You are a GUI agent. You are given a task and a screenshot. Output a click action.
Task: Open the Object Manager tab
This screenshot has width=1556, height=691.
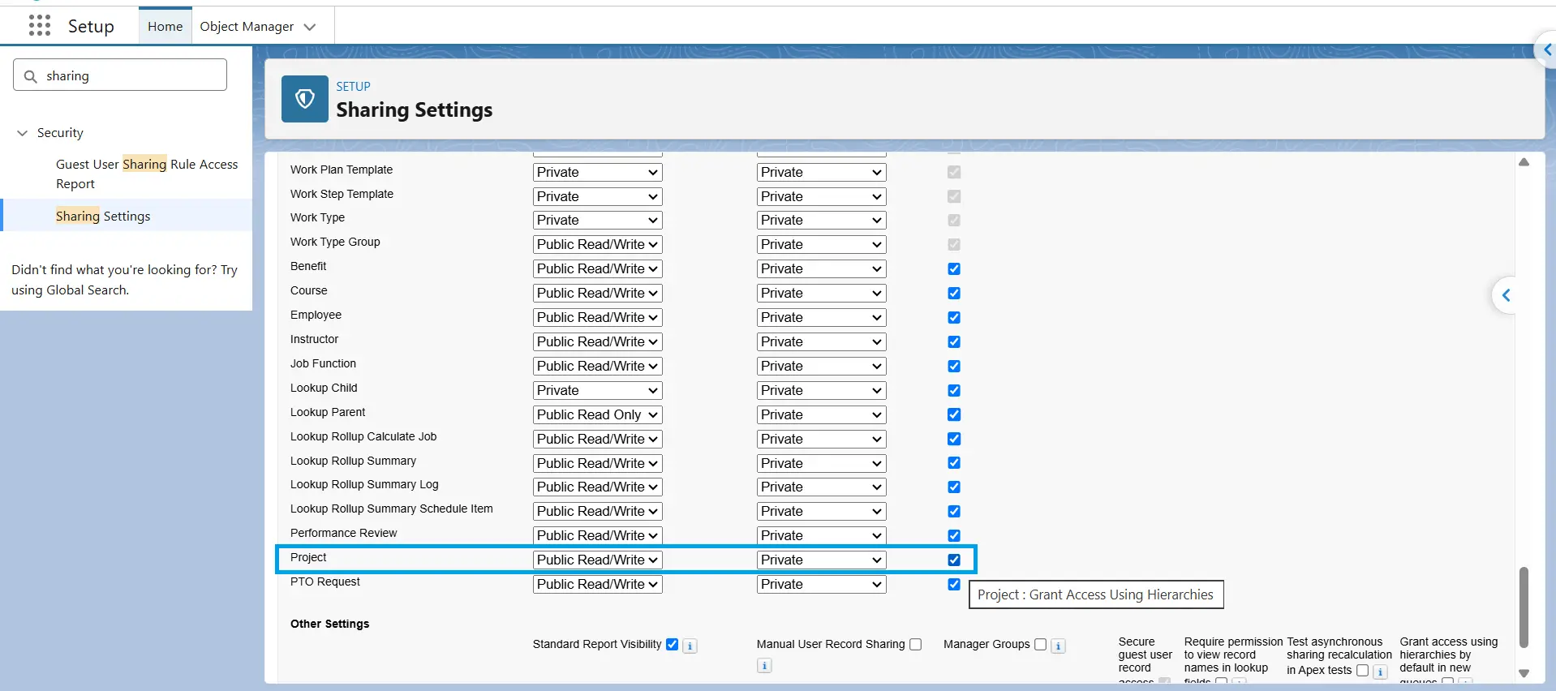tap(247, 26)
